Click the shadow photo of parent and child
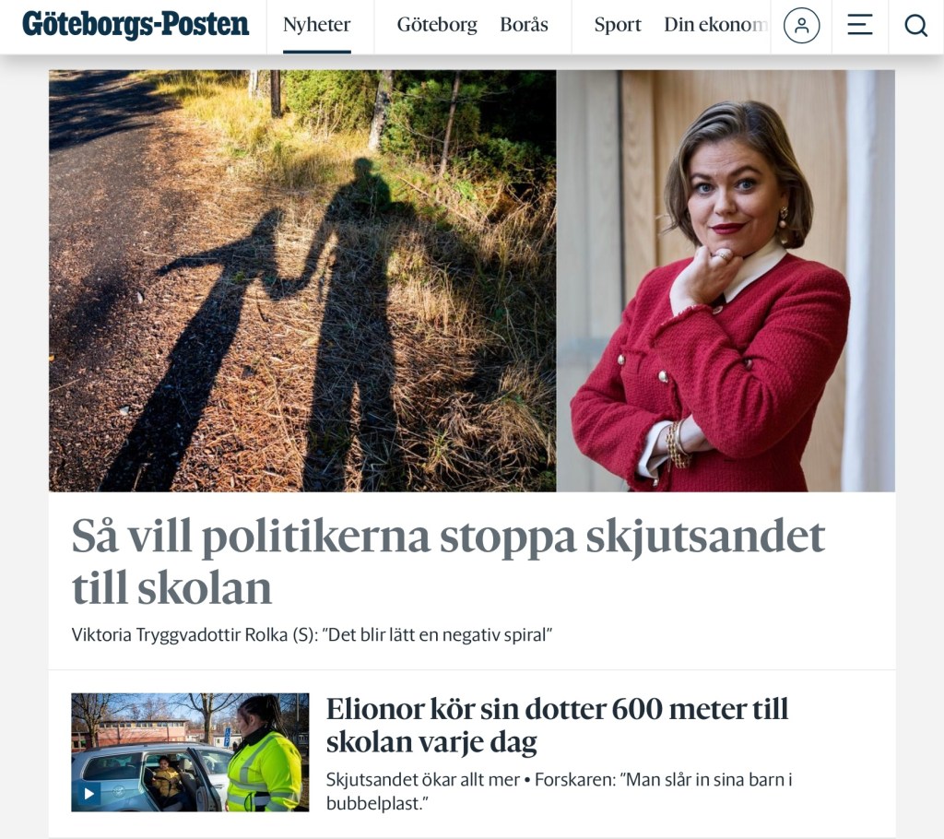944x839 pixels. (302, 280)
